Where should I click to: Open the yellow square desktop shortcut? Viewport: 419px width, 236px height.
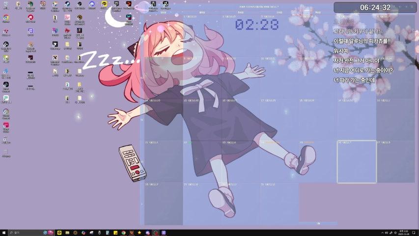(105, 5)
